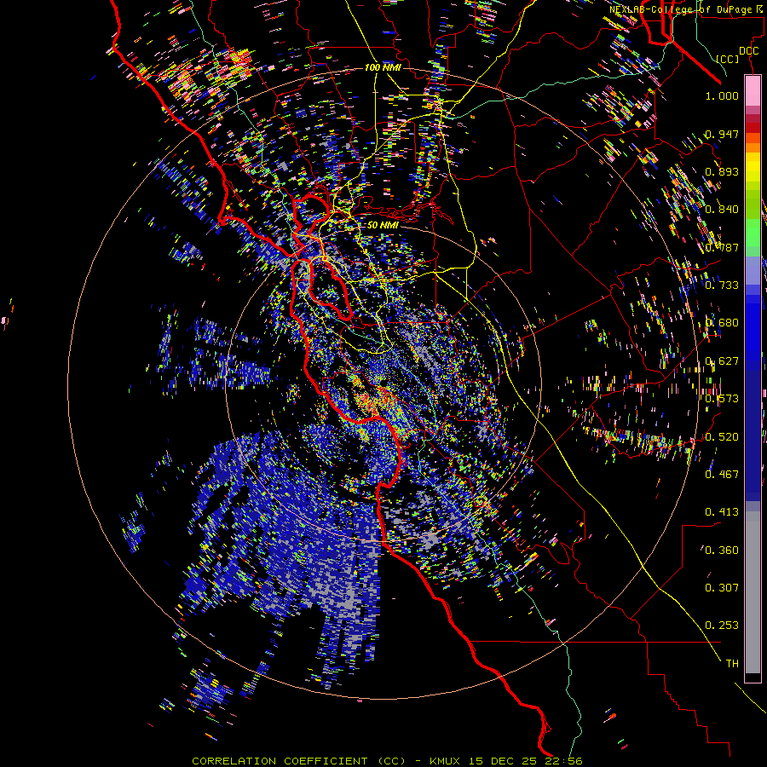Select the 1.000 scale value

[x=722, y=96]
